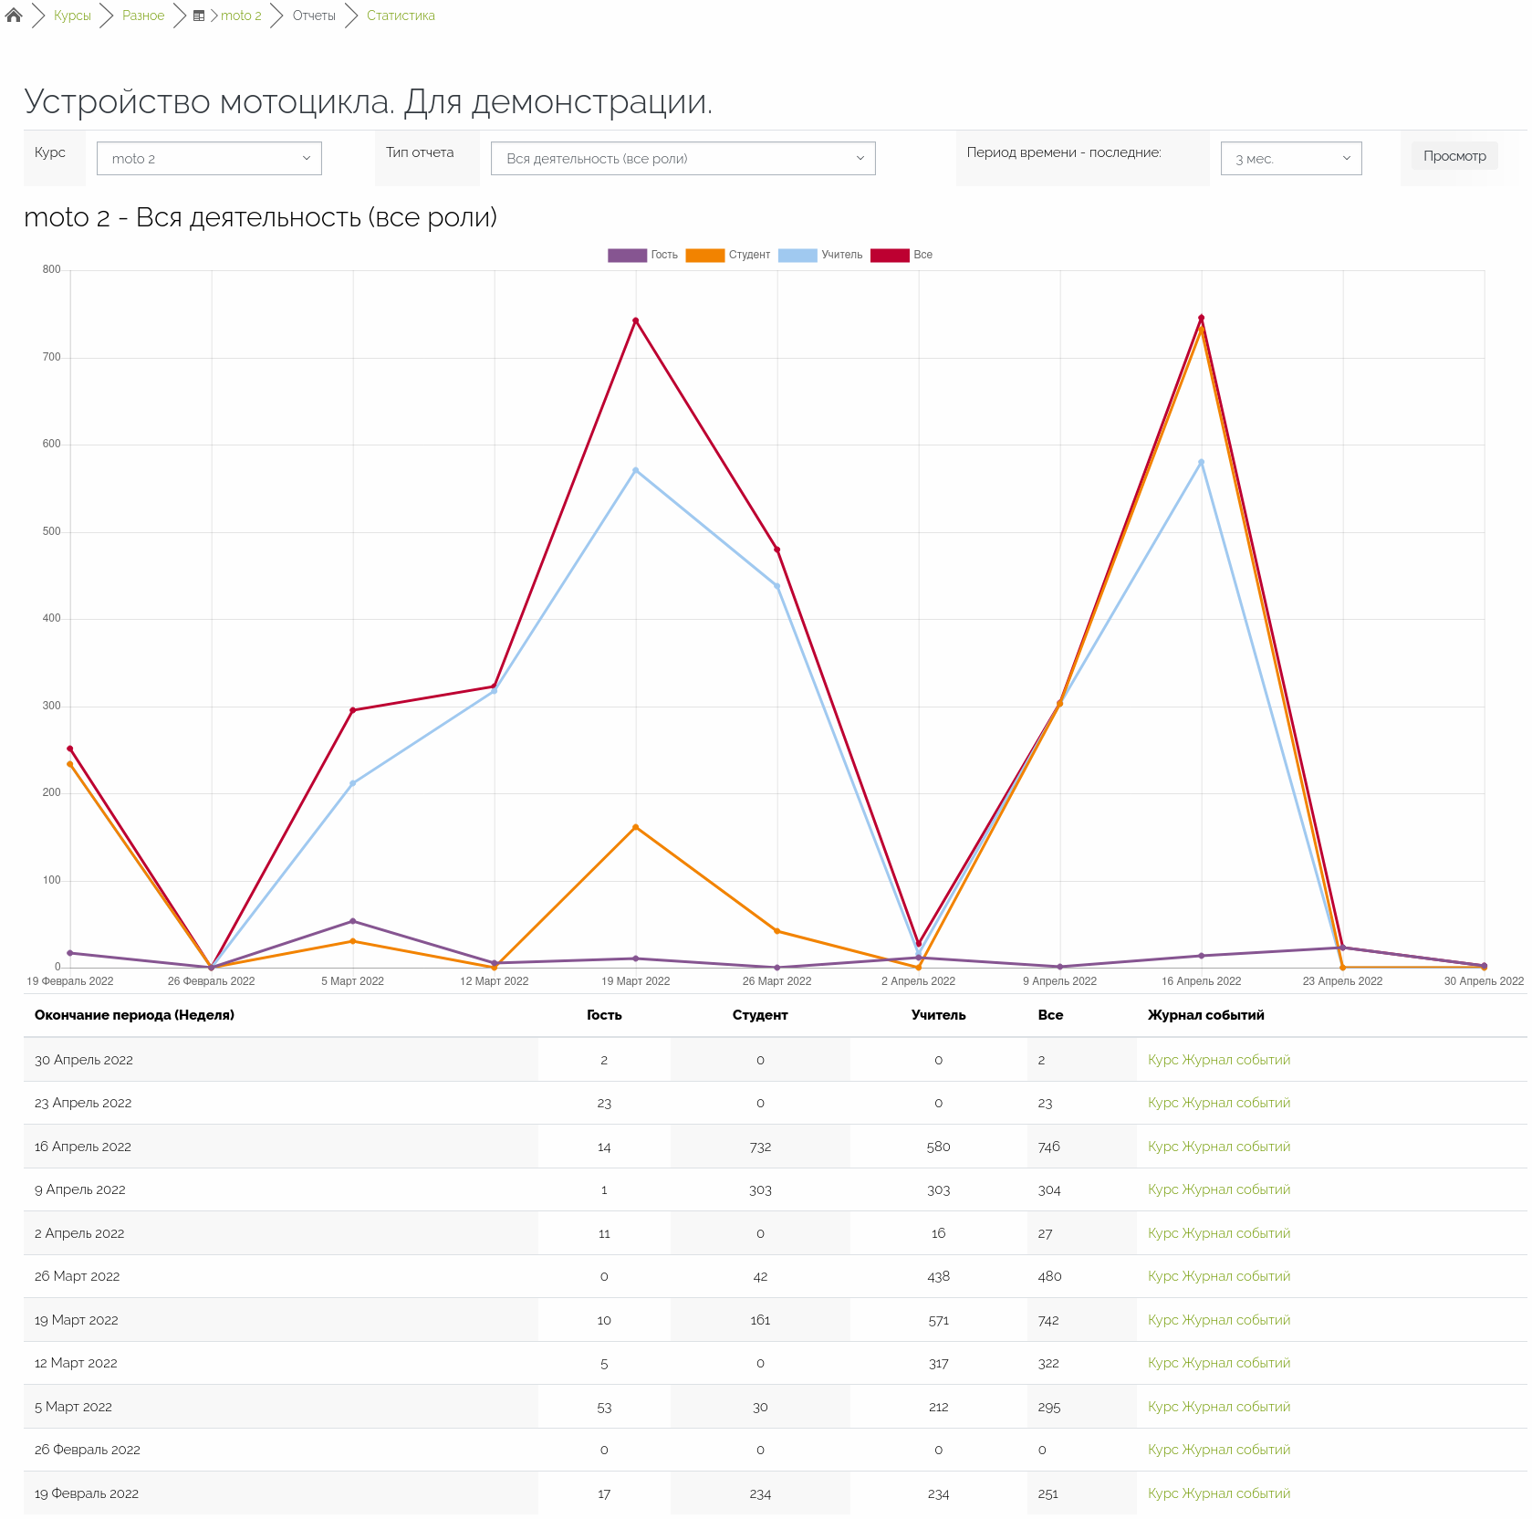
Task: Open event log for 30 Апрель 2022
Action: coord(1218,1060)
